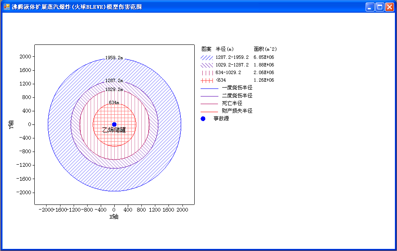Click the 半径(m) column header

(x=225, y=49)
